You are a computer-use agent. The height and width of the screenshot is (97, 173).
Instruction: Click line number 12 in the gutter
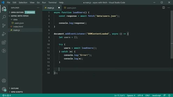[x=48, y=51]
